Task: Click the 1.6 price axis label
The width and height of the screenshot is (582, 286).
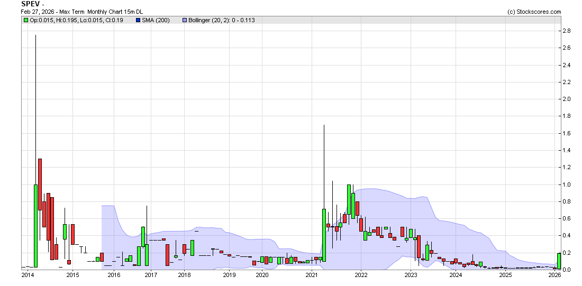Action: (567, 134)
